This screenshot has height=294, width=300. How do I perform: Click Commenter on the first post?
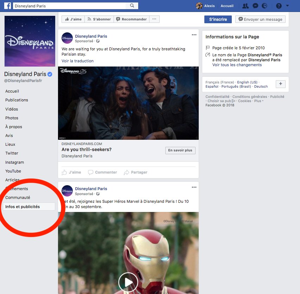[x=103, y=172]
